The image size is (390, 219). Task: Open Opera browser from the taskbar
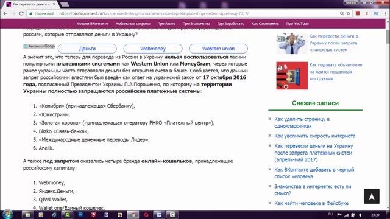tap(146, 215)
